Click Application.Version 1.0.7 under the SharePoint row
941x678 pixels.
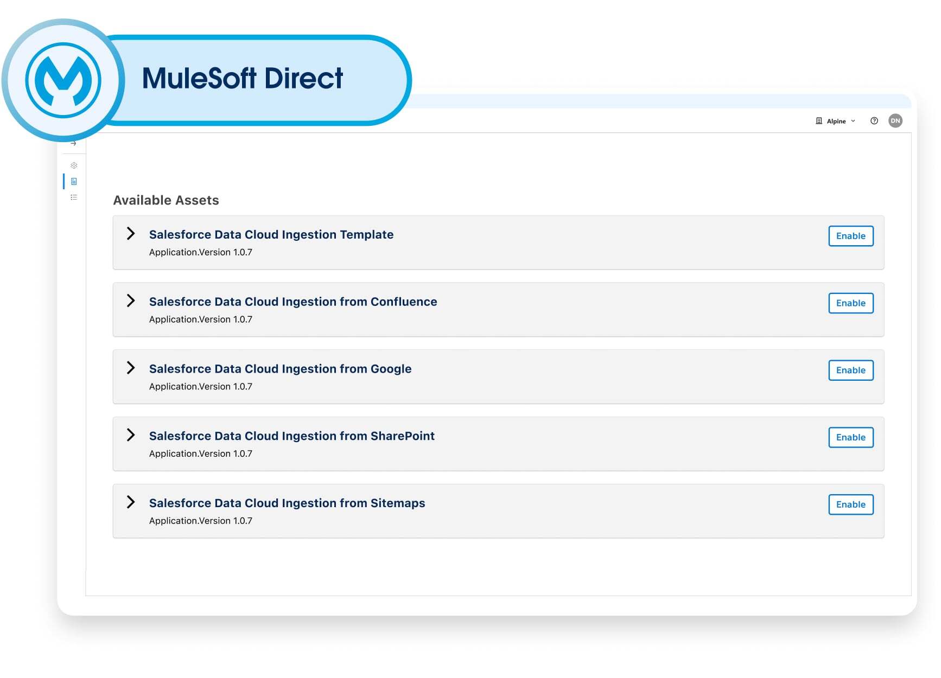tap(201, 453)
